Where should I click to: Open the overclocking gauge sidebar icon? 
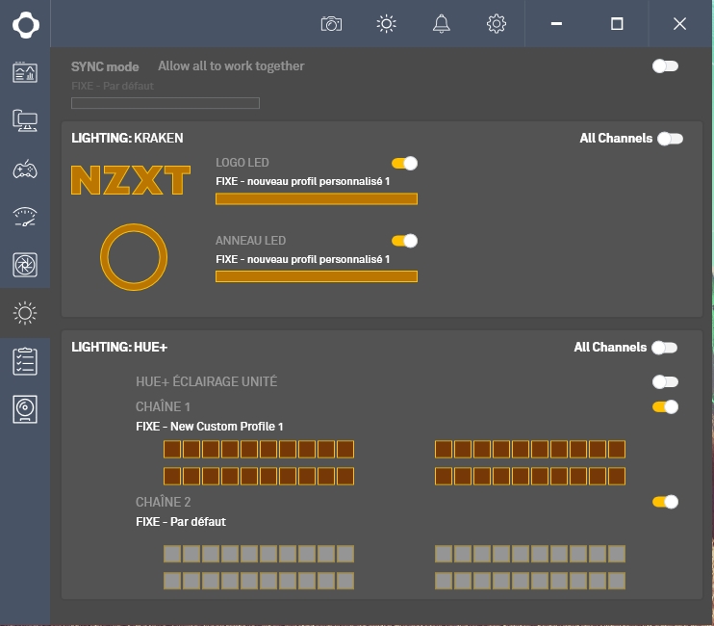click(x=25, y=217)
